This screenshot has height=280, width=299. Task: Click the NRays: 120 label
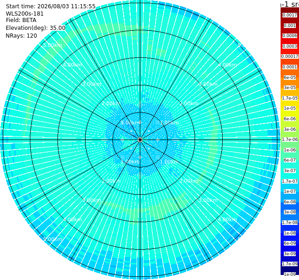(21, 35)
